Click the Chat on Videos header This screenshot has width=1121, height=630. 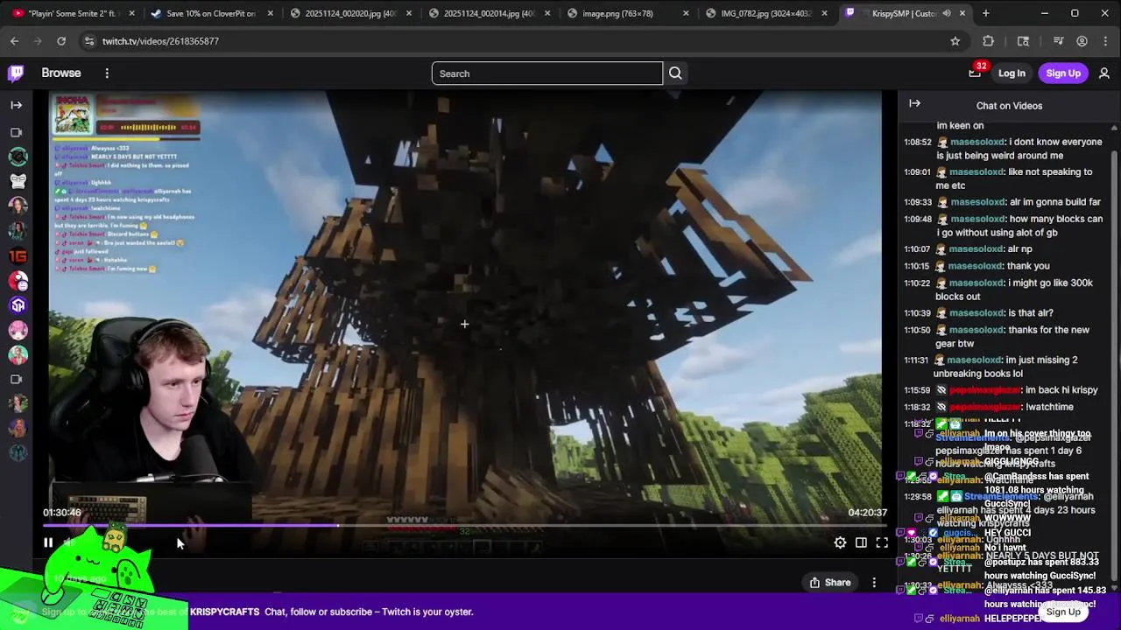point(1009,106)
